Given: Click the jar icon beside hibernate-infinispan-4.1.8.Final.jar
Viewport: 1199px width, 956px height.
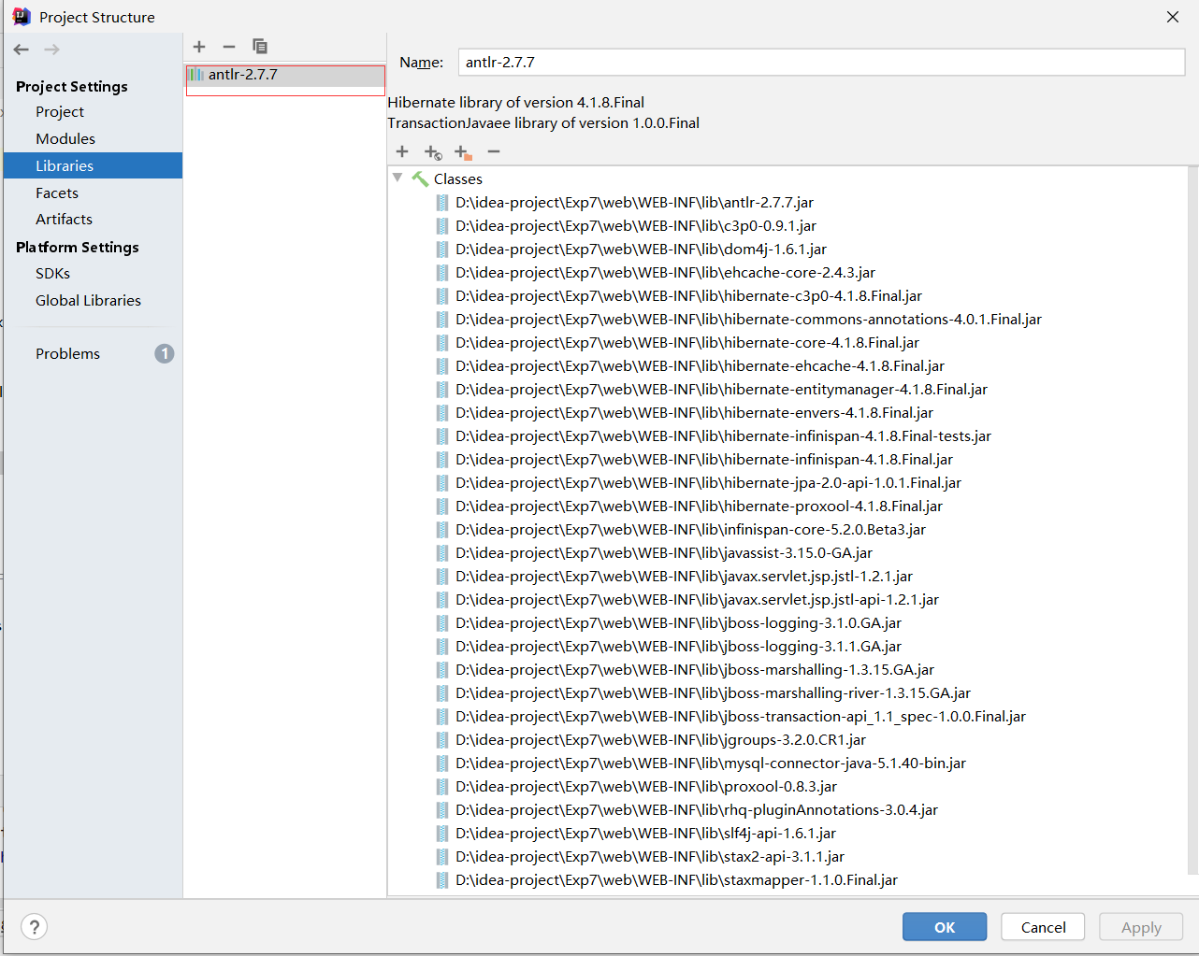Looking at the screenshot, I should pos(442,460).
